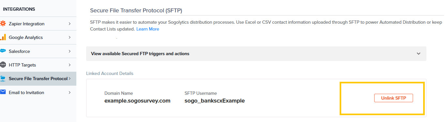Expand the Salesforce chevron arrow
The height and width of the screenshot is (122, 445).
click(x=69, y=51)
